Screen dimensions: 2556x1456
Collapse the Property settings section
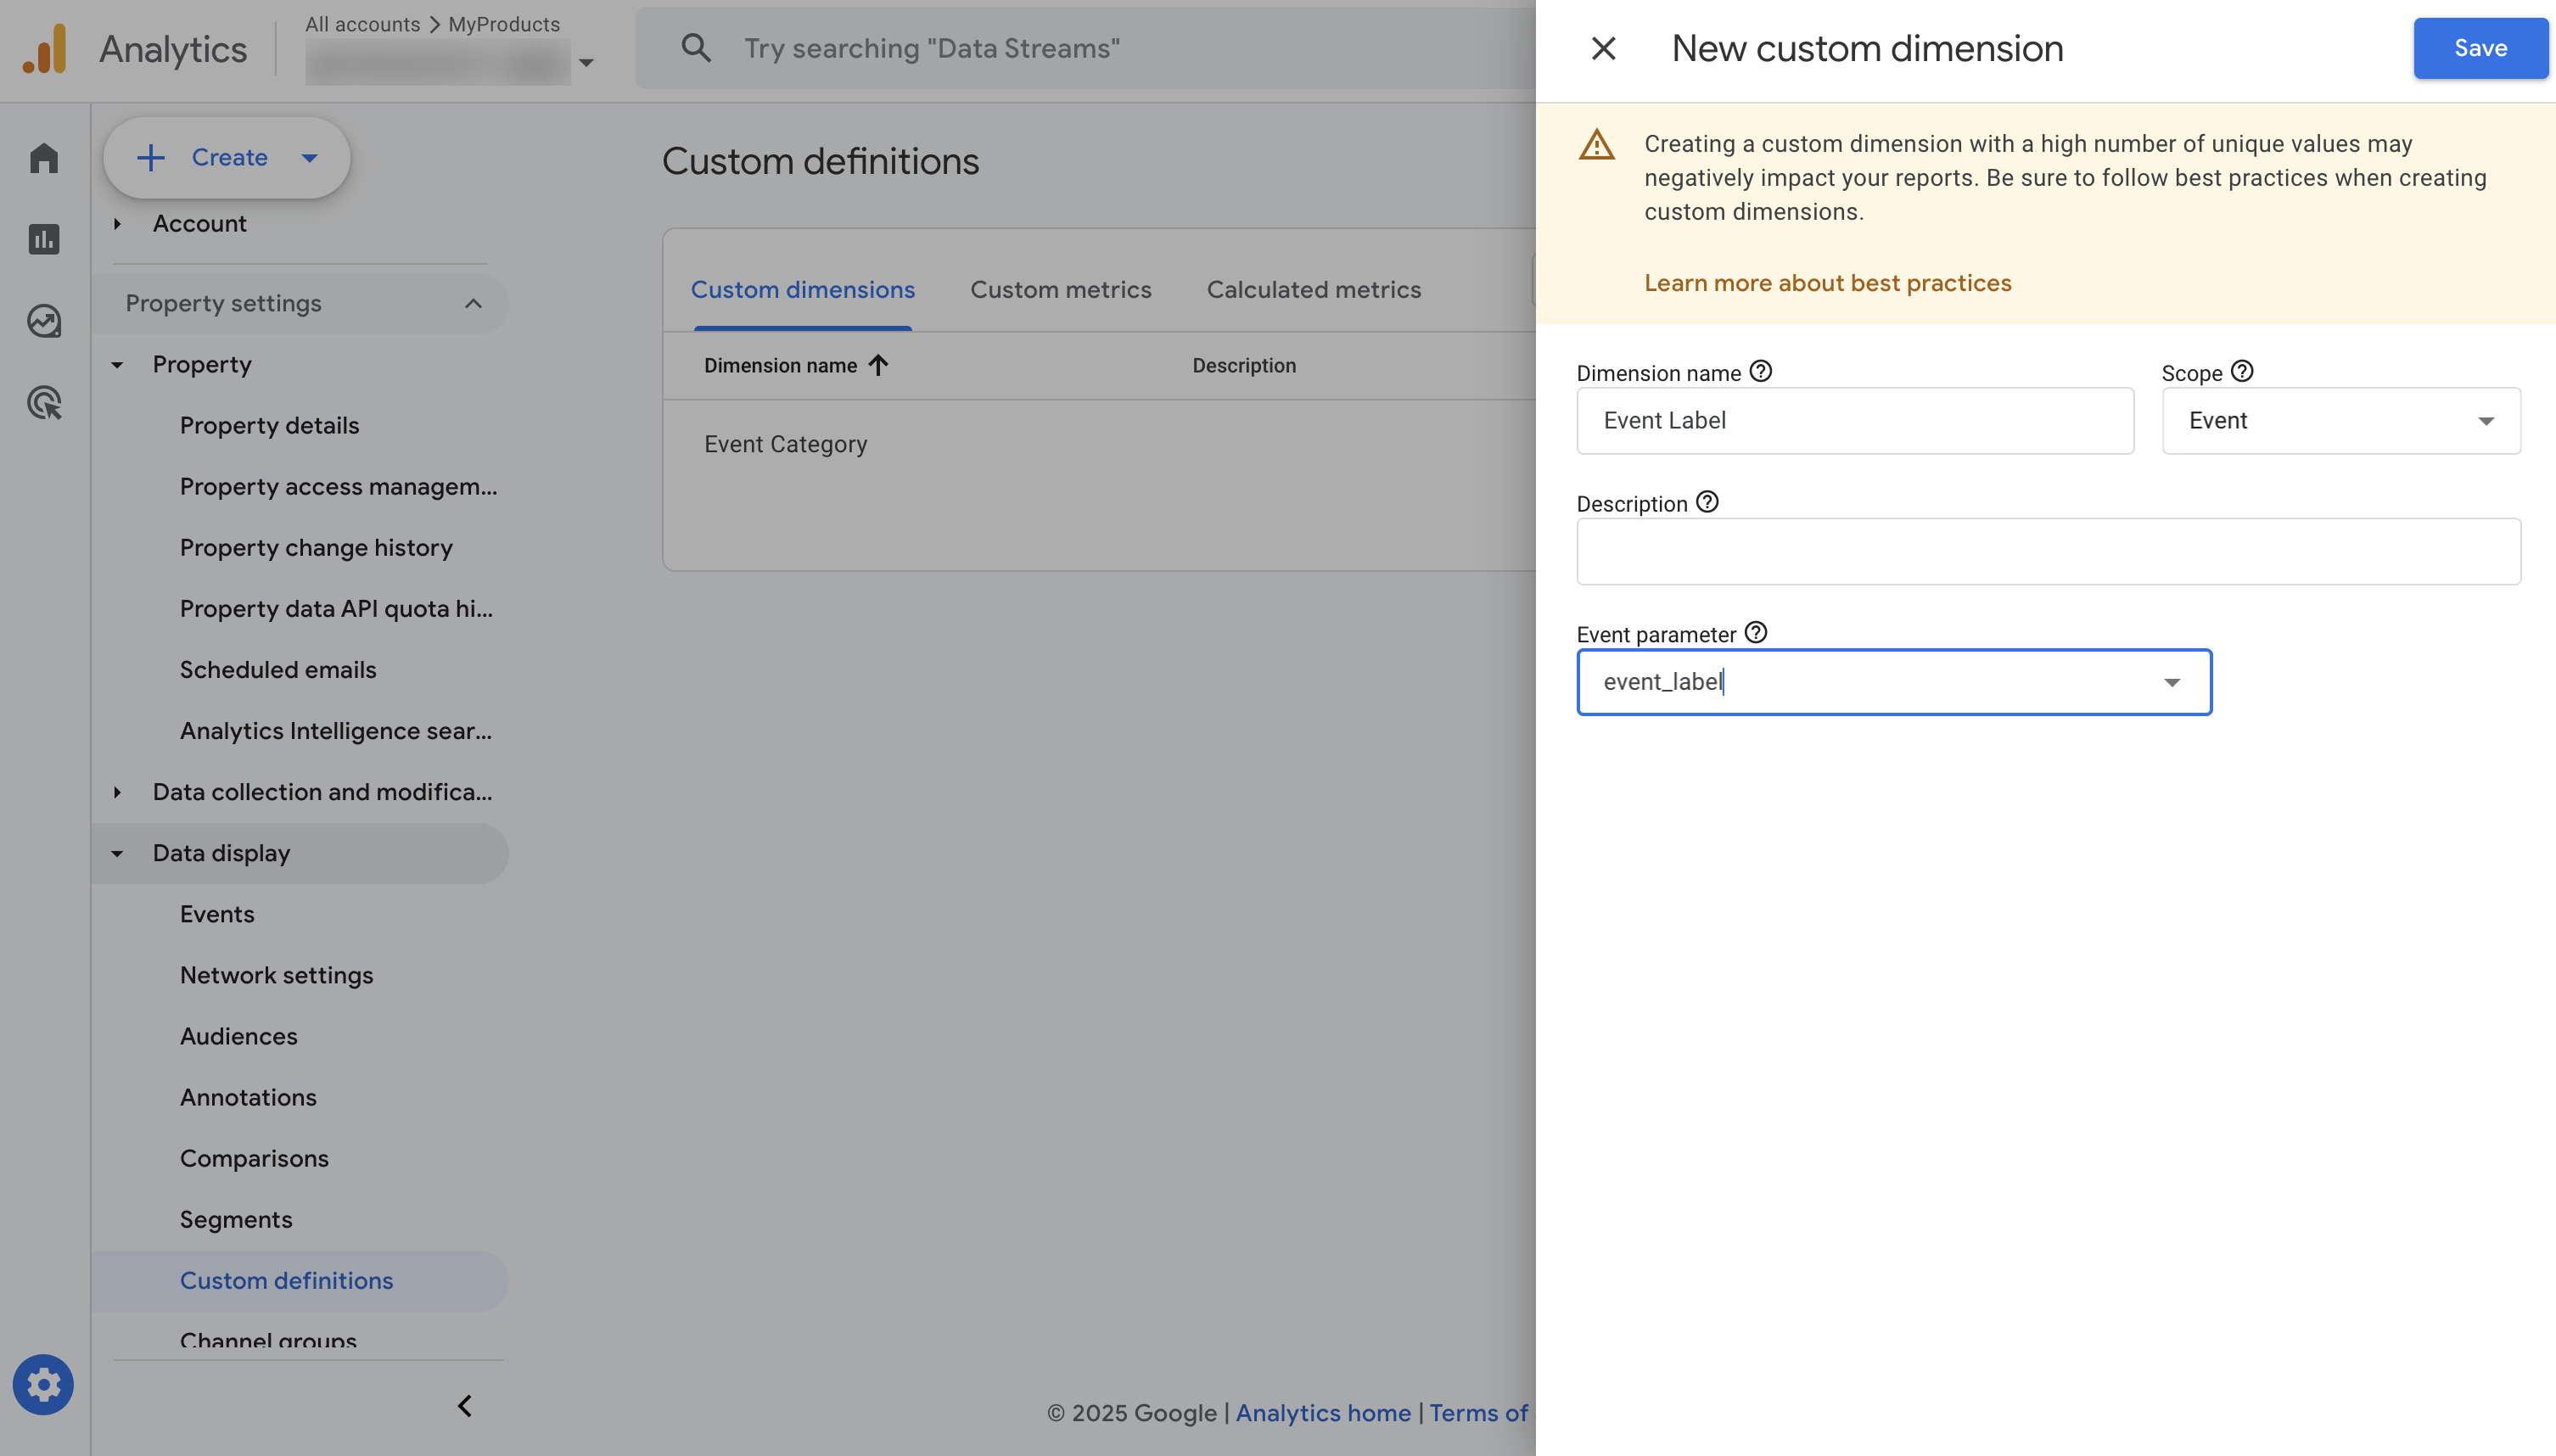(x=473, y=303)
